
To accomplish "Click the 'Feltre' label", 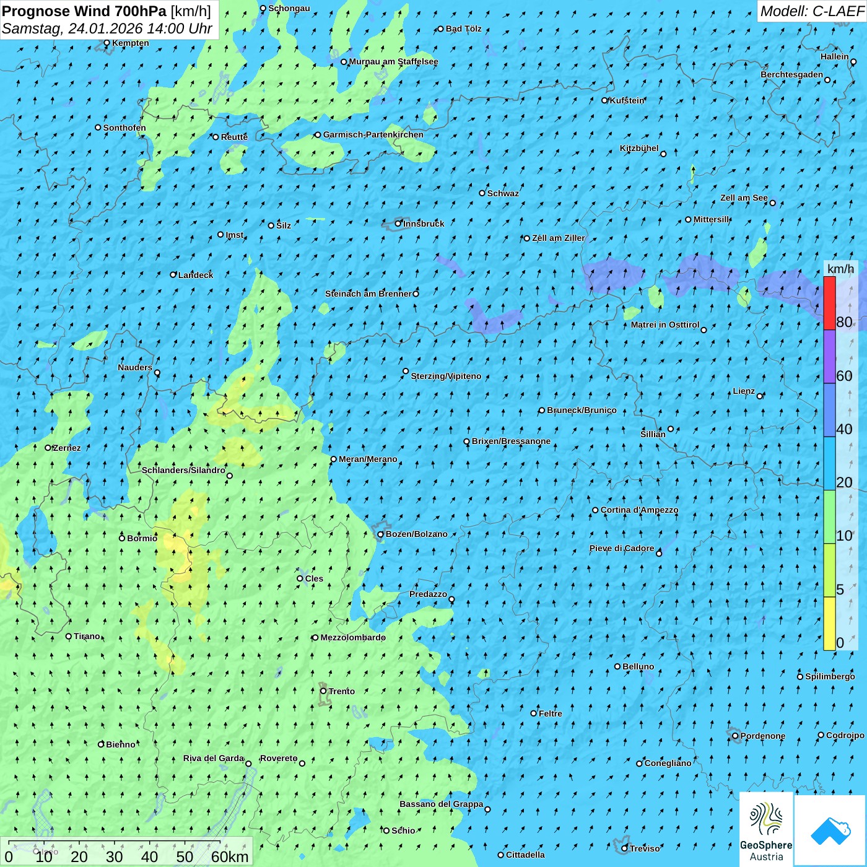I will click(551, 713).
